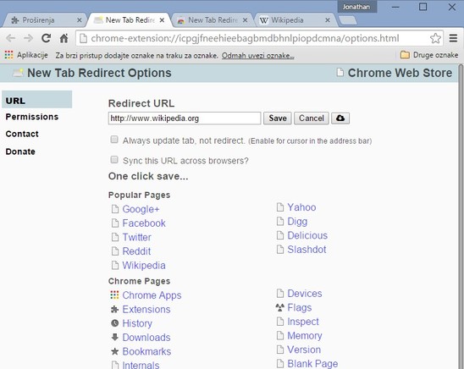Select URL in the options sidebar

pyautogui.click(x=37, y=100)
